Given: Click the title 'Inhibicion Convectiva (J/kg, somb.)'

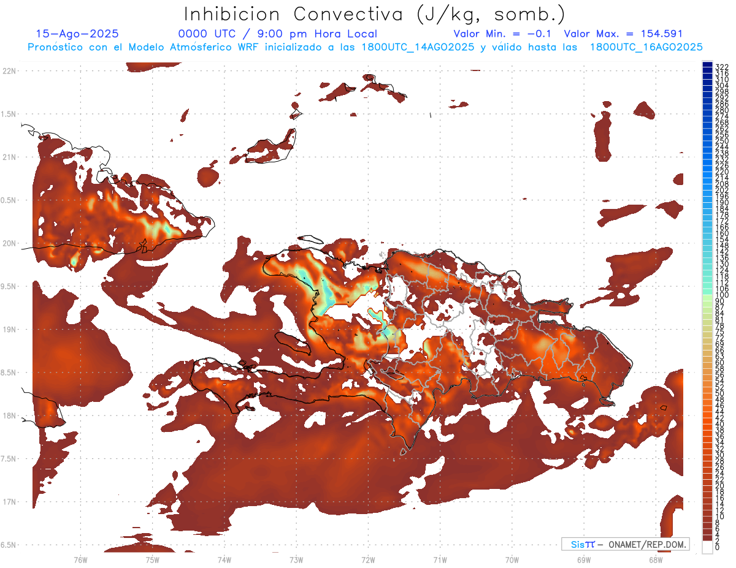Looking at the screenshot, I should [375, 15].
